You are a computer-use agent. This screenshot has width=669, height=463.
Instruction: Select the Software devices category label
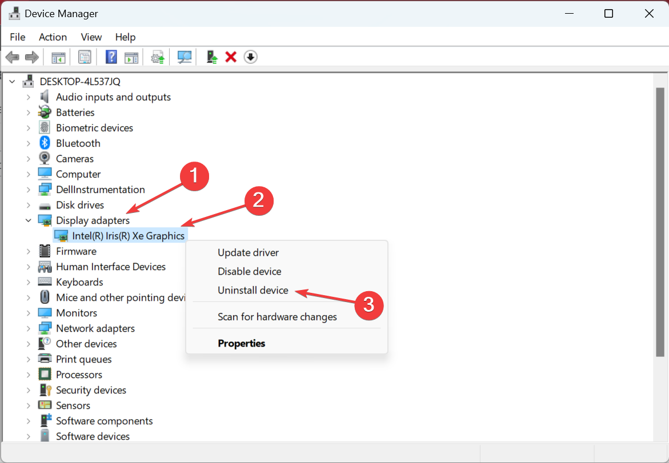(93, 436)
